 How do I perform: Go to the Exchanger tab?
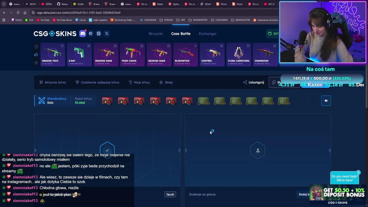(208, 34)
